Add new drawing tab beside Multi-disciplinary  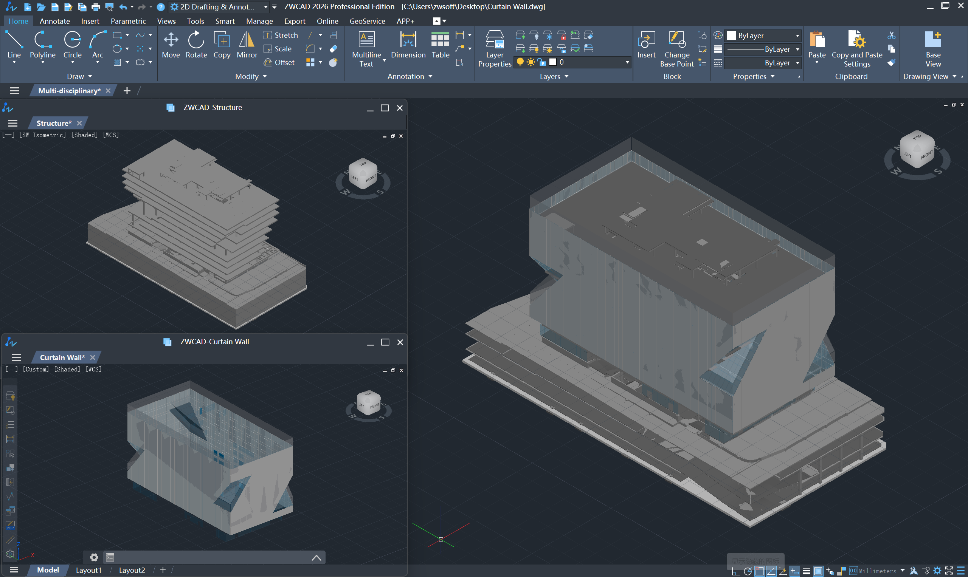tap(126, 91)
